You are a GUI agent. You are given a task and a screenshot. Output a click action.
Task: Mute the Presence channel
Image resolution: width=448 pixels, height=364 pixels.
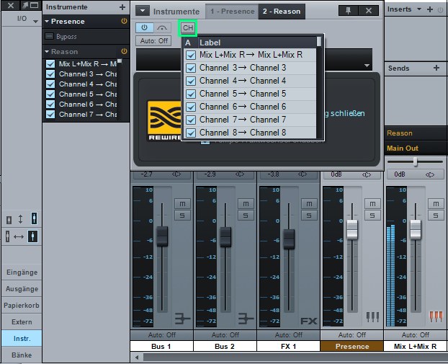tap(372, 204)
